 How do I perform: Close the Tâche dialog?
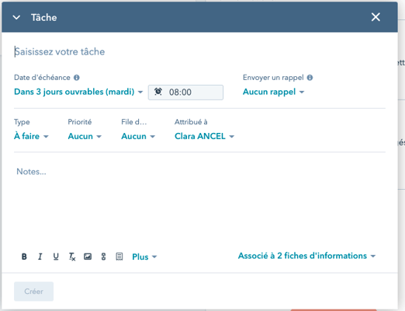pos(376,17)
